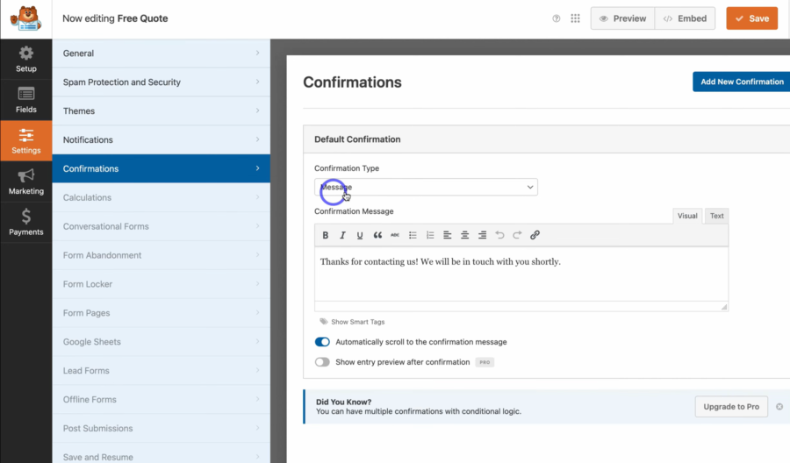Open the Marketing panel in the sidebar

coord(26,182)
